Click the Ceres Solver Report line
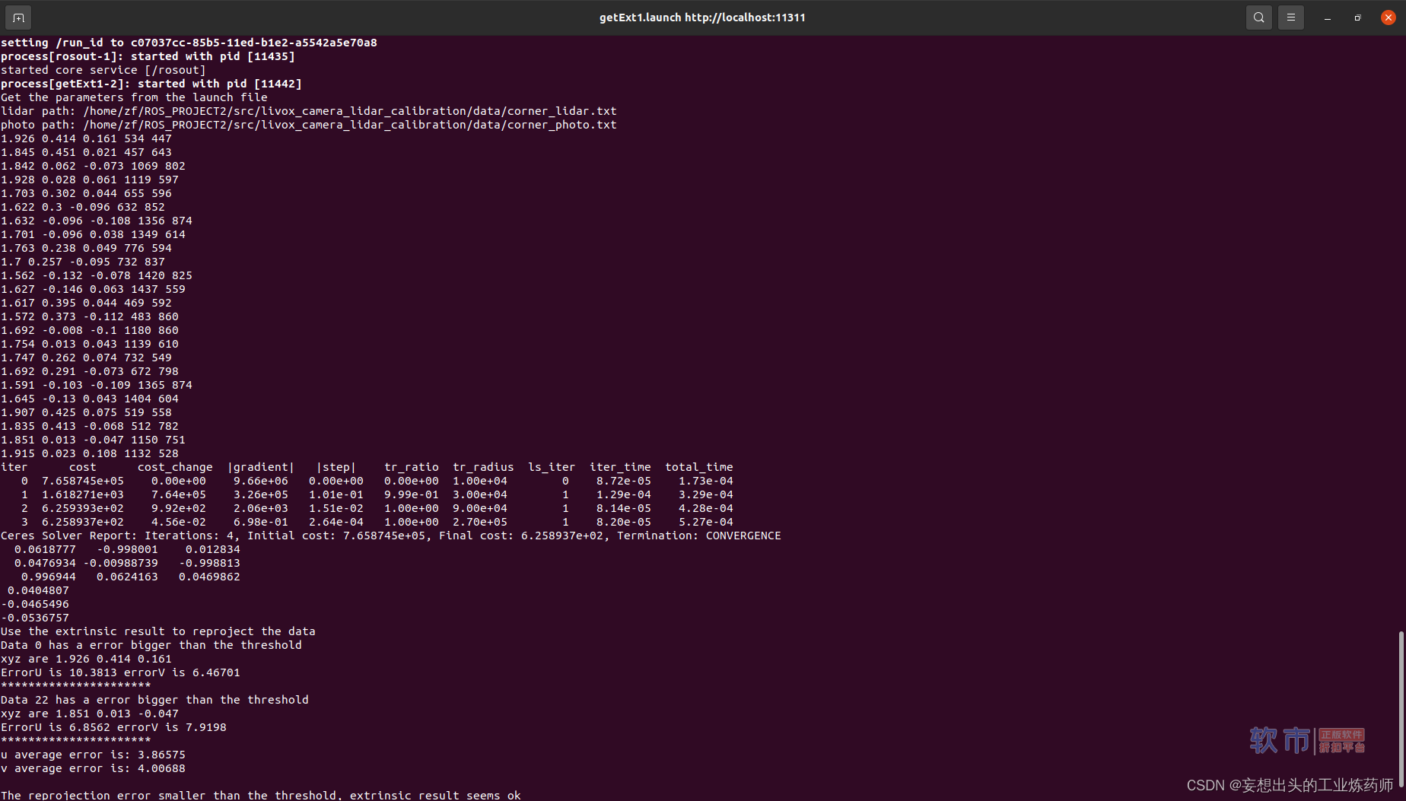Viewport: 1406px width, 801px height. pyautogui.click(x=391, y=536)
